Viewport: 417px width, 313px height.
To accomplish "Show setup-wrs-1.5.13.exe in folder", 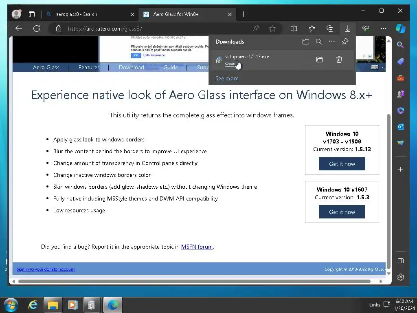I will (320, 60).
